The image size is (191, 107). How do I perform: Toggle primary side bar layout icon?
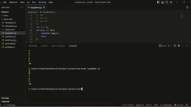tap(158, 2)
